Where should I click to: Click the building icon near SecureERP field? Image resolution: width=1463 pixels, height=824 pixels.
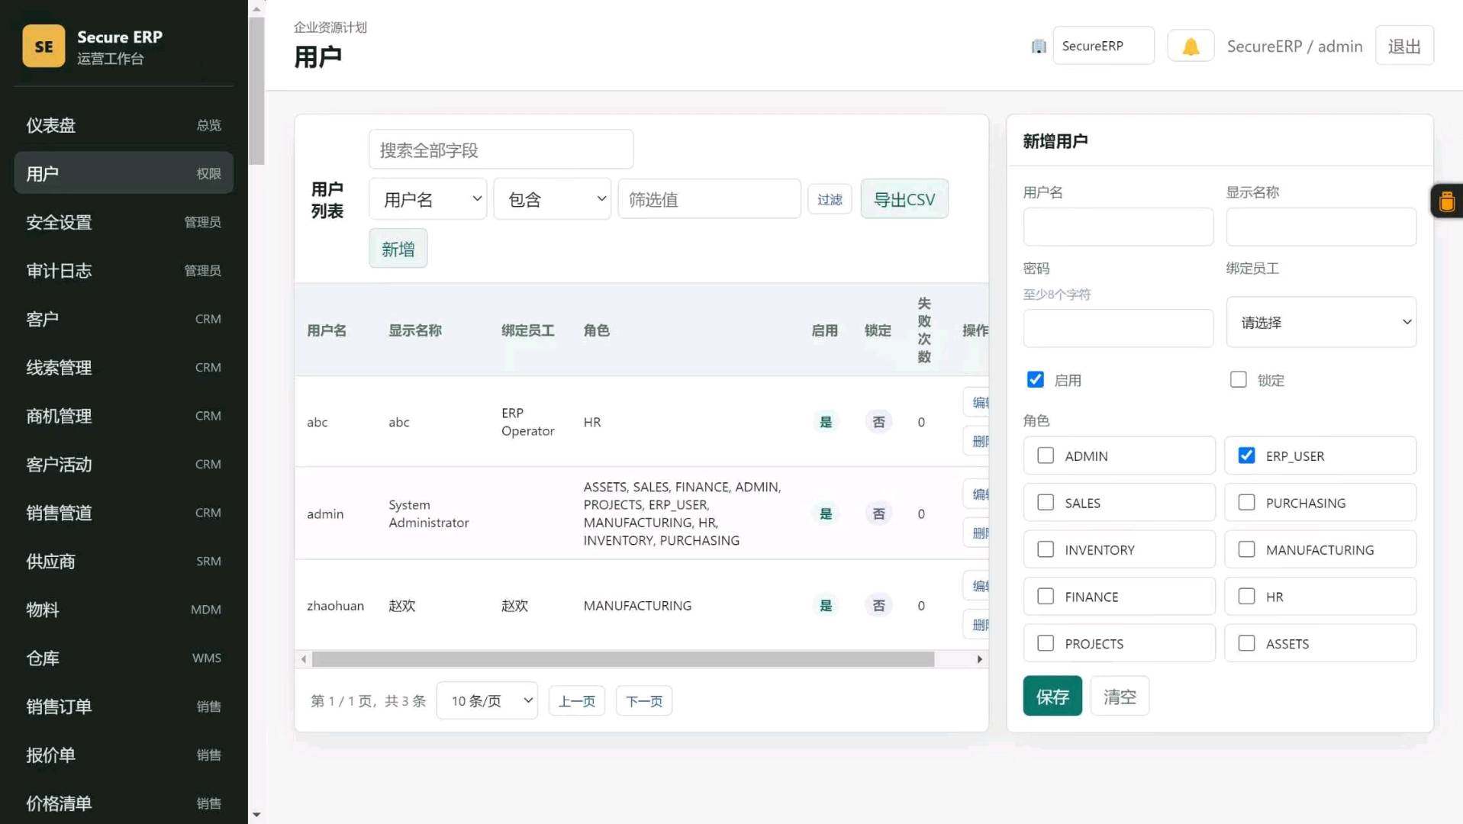pos(1039,46)
